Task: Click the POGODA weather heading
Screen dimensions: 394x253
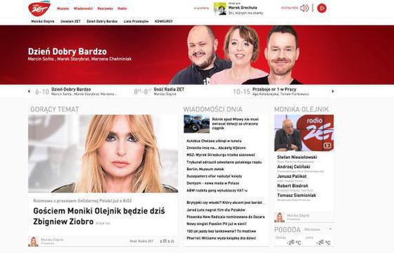Action: [x=287, y=230]
